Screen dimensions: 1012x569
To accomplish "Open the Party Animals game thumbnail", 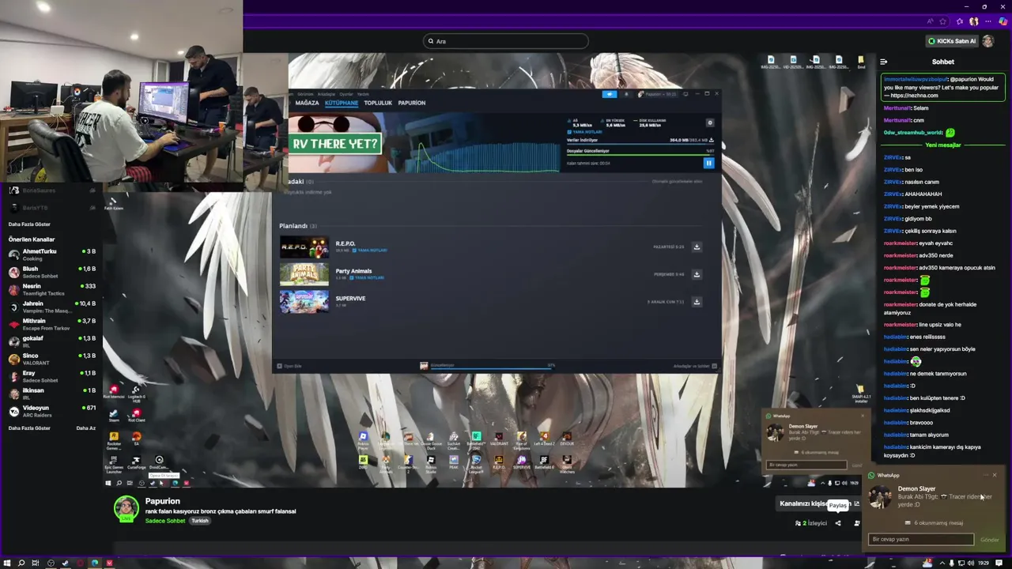I will pos(304,274).
